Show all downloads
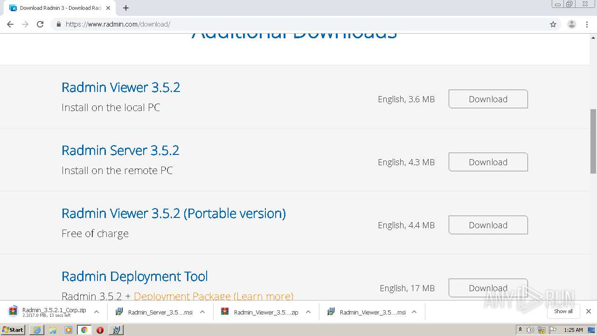This screenshot has height=336, width=597. 563,311
